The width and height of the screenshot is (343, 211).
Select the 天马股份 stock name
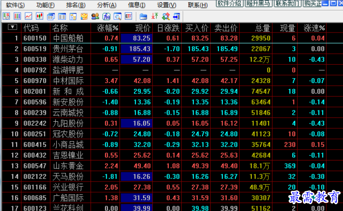68,176
